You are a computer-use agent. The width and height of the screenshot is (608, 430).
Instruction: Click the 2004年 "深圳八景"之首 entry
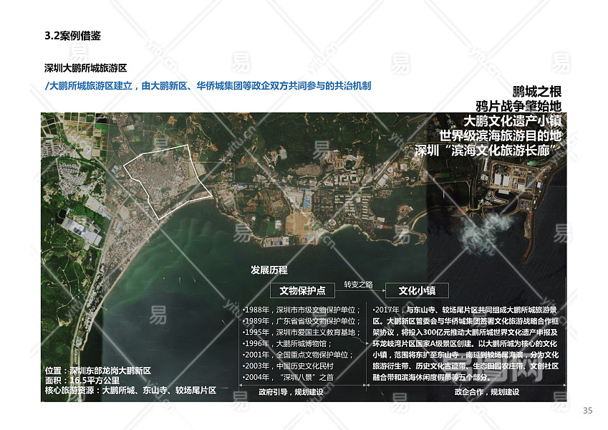point(288,377)
